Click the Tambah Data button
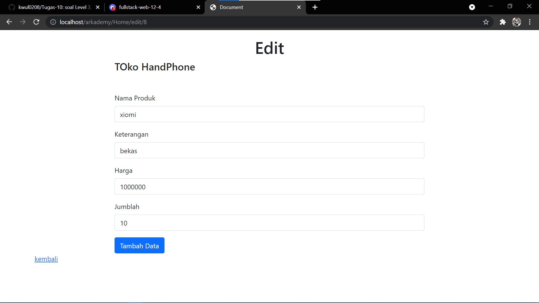The width and height of the screenshot is (539, 303). point(139,245)
